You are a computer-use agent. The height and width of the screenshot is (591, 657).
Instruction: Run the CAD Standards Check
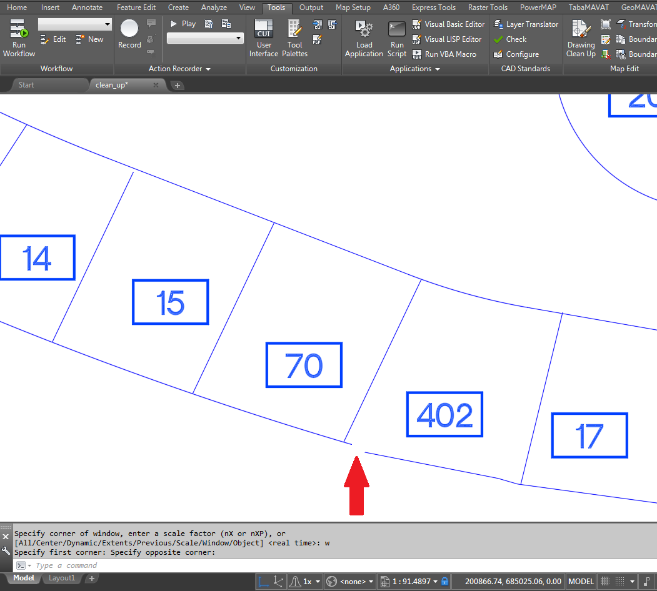(510, 39)
